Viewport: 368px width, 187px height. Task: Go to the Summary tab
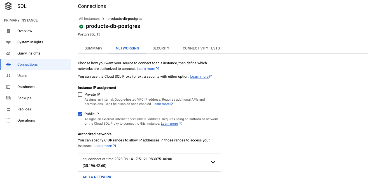point(94,48)
